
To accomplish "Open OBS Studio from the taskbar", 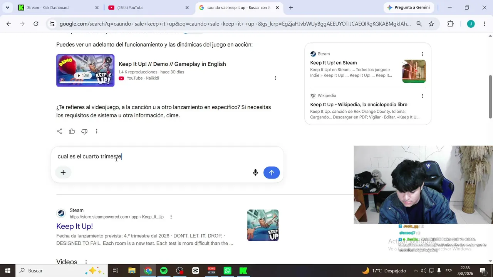I will (180, 271).
